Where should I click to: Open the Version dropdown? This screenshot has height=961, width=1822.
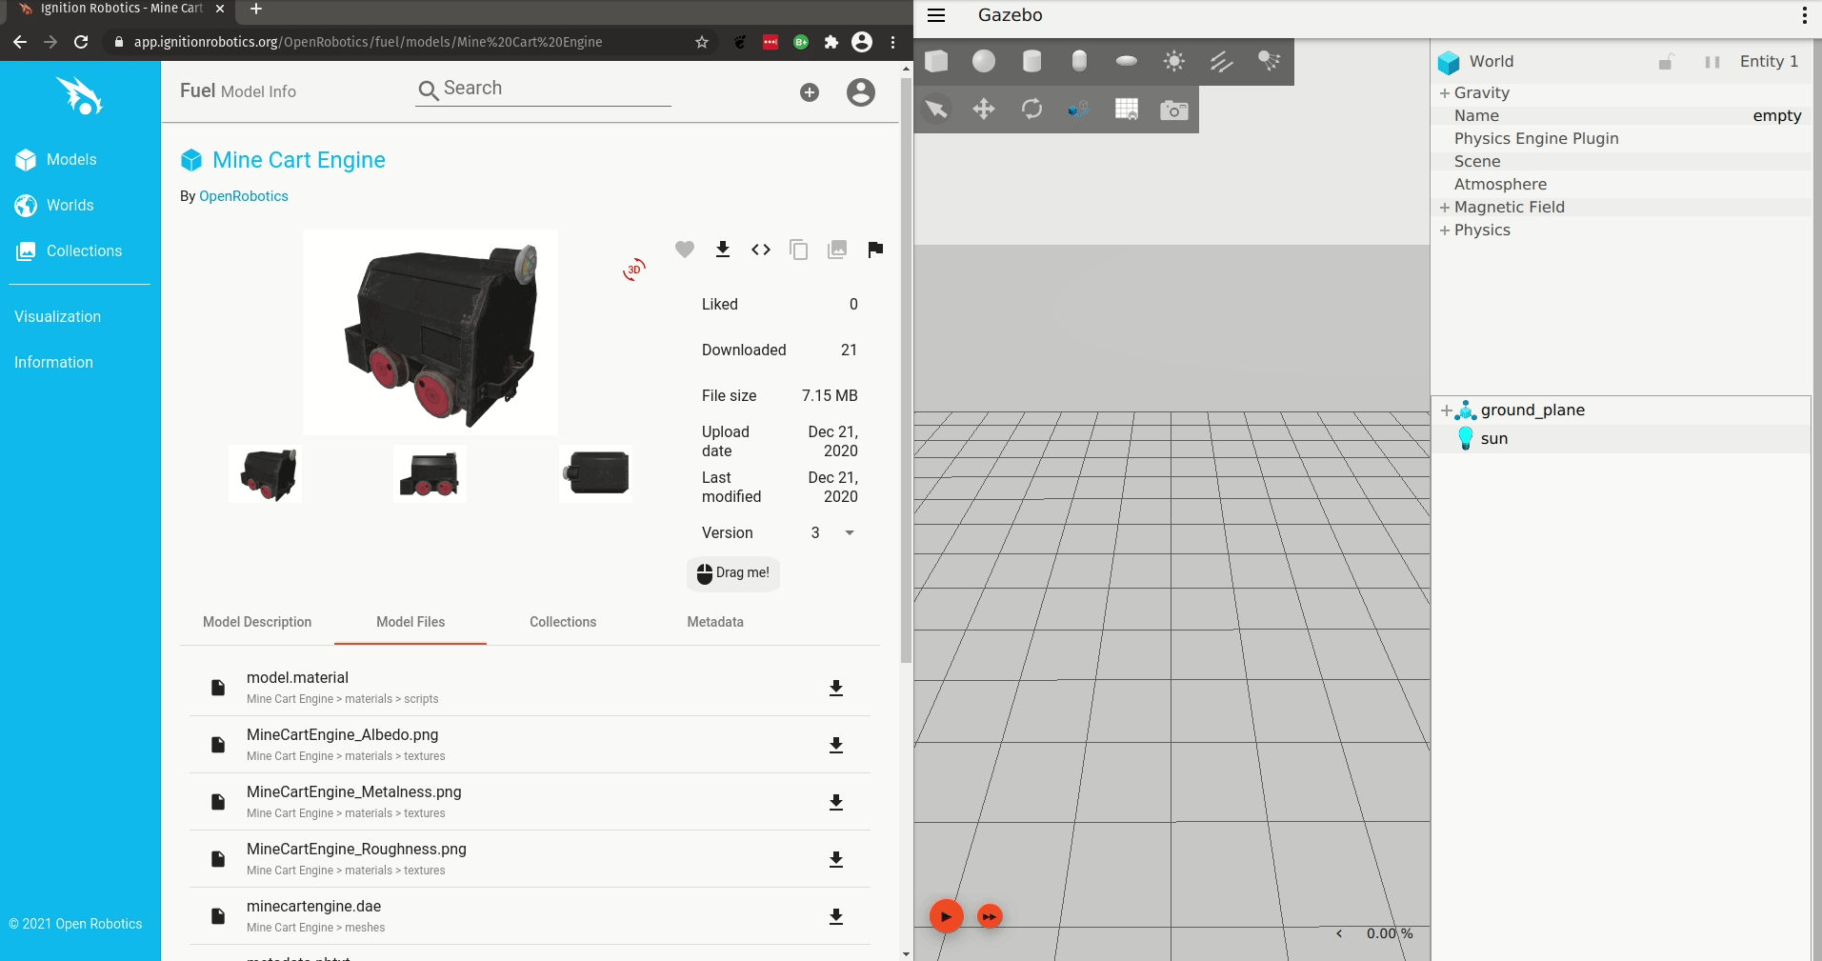coord(849,533)
